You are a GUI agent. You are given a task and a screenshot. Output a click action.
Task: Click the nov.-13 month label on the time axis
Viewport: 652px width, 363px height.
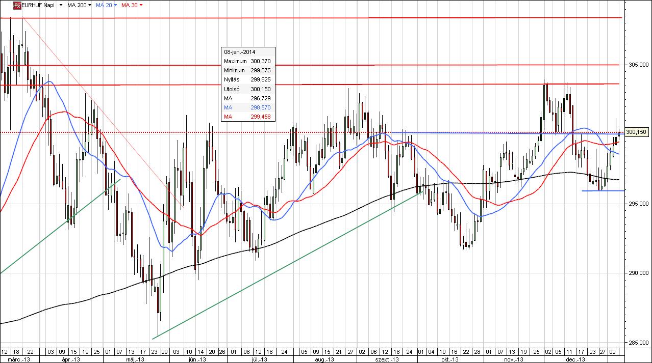tap(512, 359)
